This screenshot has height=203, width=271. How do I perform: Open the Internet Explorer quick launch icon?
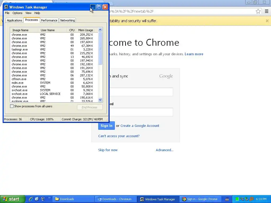point(31,199)
